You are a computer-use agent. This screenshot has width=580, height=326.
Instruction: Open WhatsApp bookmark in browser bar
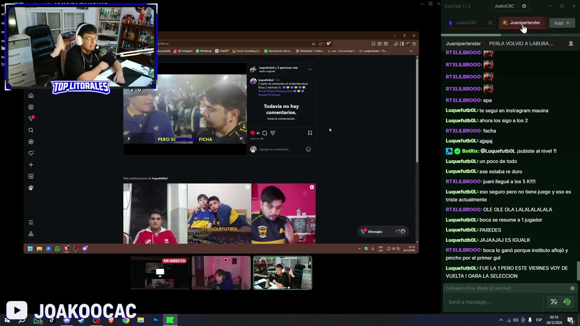204,51
